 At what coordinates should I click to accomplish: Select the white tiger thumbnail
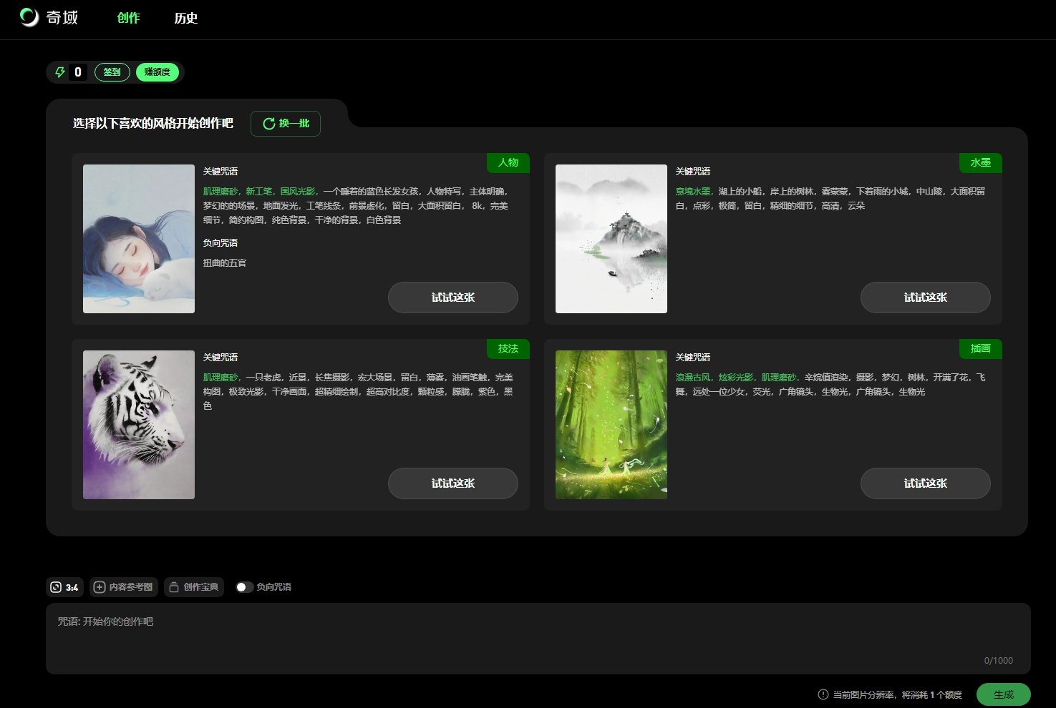[139, 425]
